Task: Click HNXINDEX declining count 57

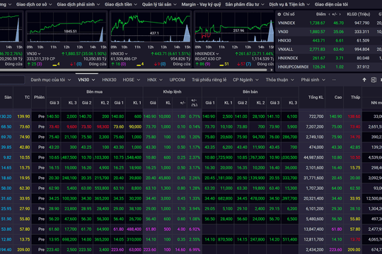Action: point(243,64)
